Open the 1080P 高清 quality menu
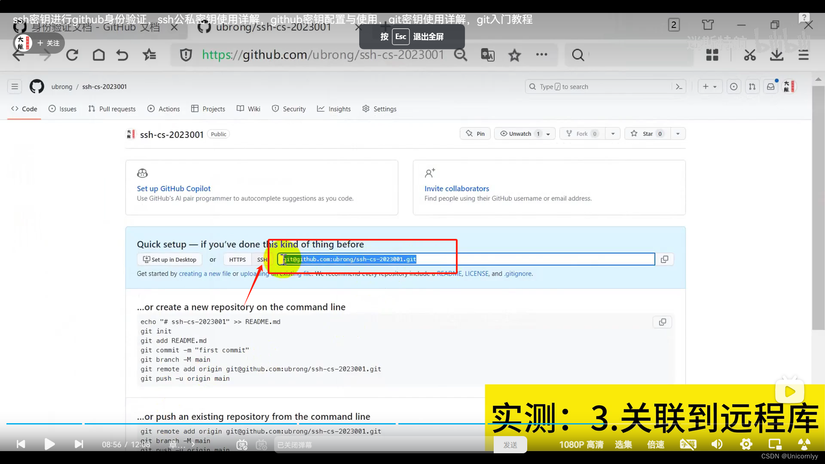This screenshot has height=464, width=825. (x=581, y=445)
